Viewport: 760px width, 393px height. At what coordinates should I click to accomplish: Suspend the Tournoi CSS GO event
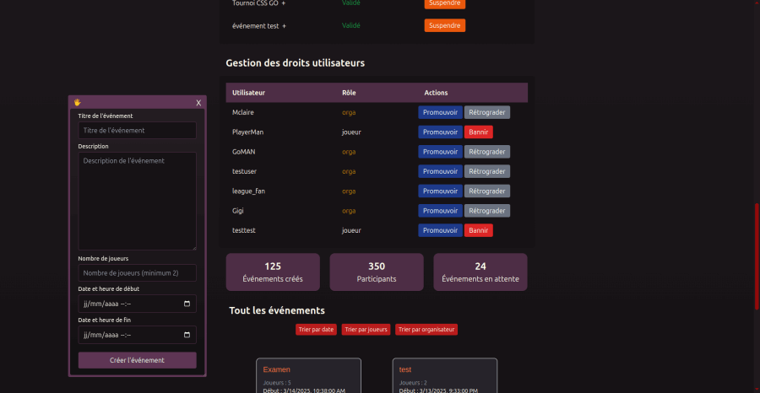444,3
